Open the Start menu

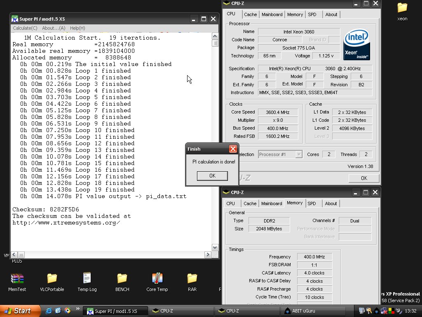point(20,311)
